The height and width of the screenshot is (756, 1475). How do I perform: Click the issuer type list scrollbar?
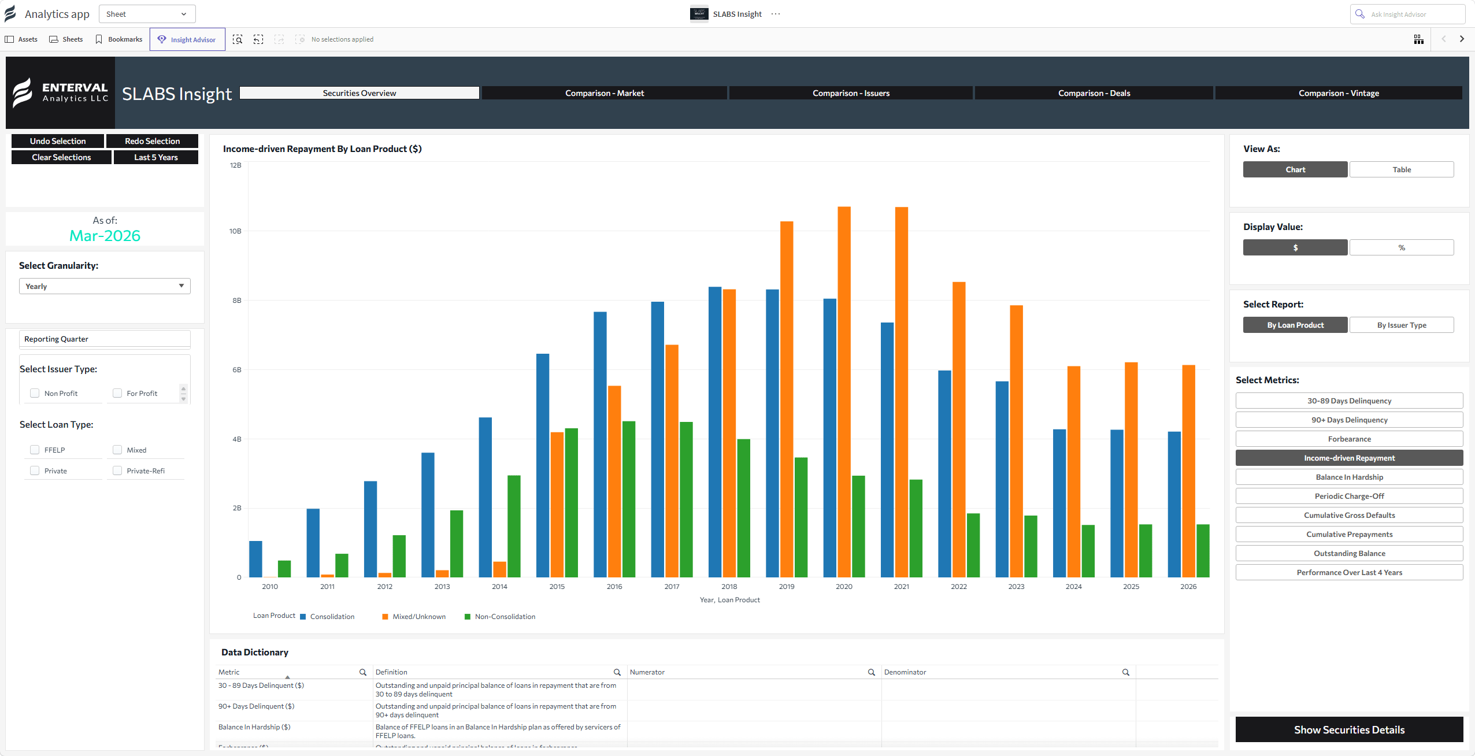[184, 393]
